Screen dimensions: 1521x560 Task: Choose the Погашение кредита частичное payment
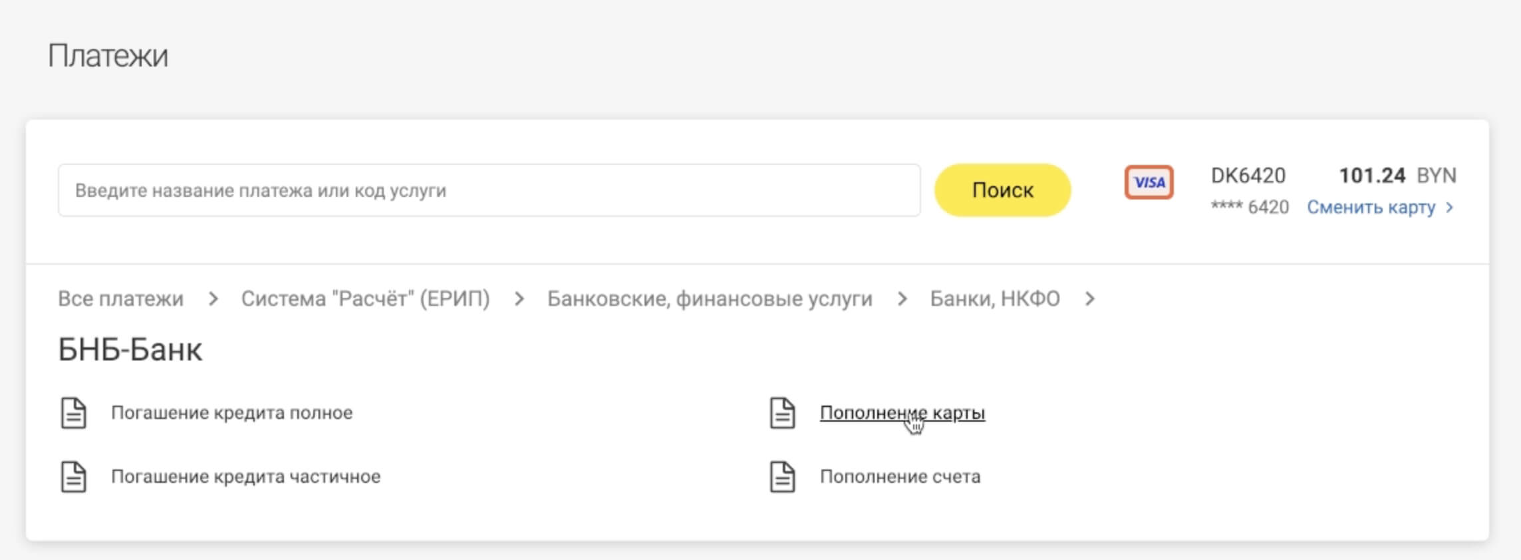[x=245, y=477]
